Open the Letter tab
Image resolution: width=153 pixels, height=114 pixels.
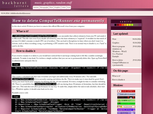64,8
